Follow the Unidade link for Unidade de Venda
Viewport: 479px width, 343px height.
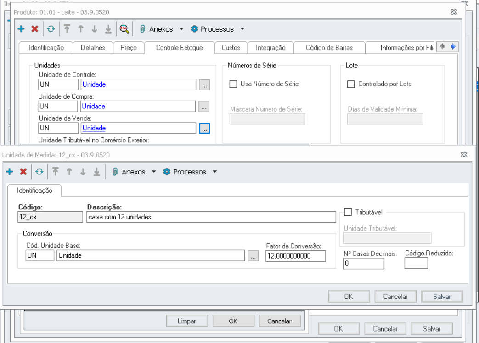coord(94,128)
